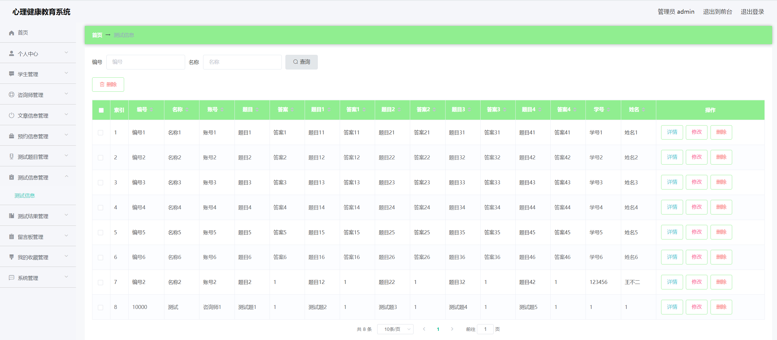Click 修改 button for row 7
The image size is (777, 340).
point(696,282)
